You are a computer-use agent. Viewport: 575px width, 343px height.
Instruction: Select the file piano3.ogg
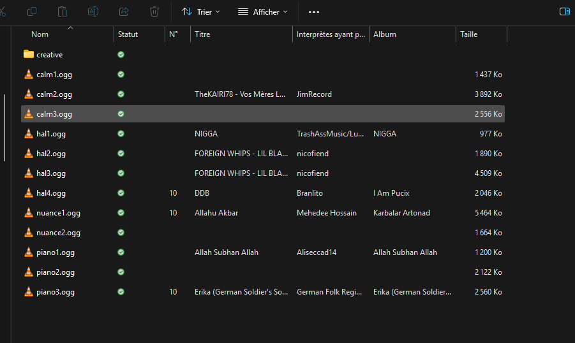[56, 292]
